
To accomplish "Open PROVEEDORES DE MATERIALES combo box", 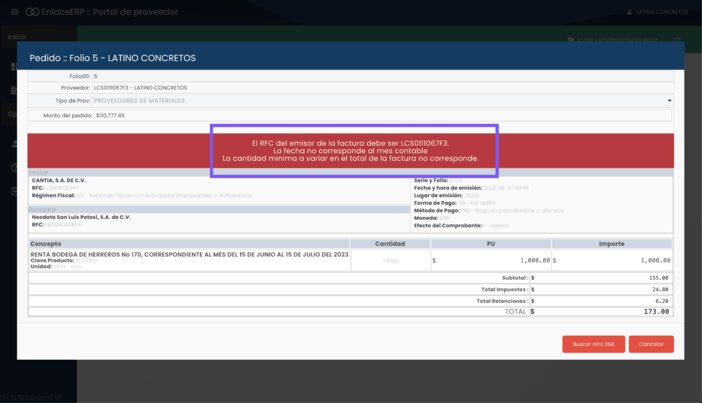I will pos(383,101).
